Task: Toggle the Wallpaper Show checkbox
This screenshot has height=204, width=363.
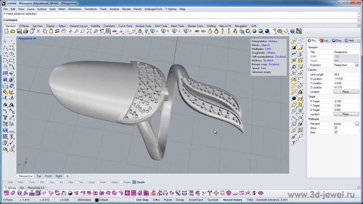Action: tap(336, 128)
